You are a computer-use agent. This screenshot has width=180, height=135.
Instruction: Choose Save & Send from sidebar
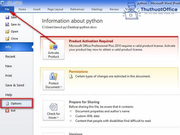click(x=14, y=85)
